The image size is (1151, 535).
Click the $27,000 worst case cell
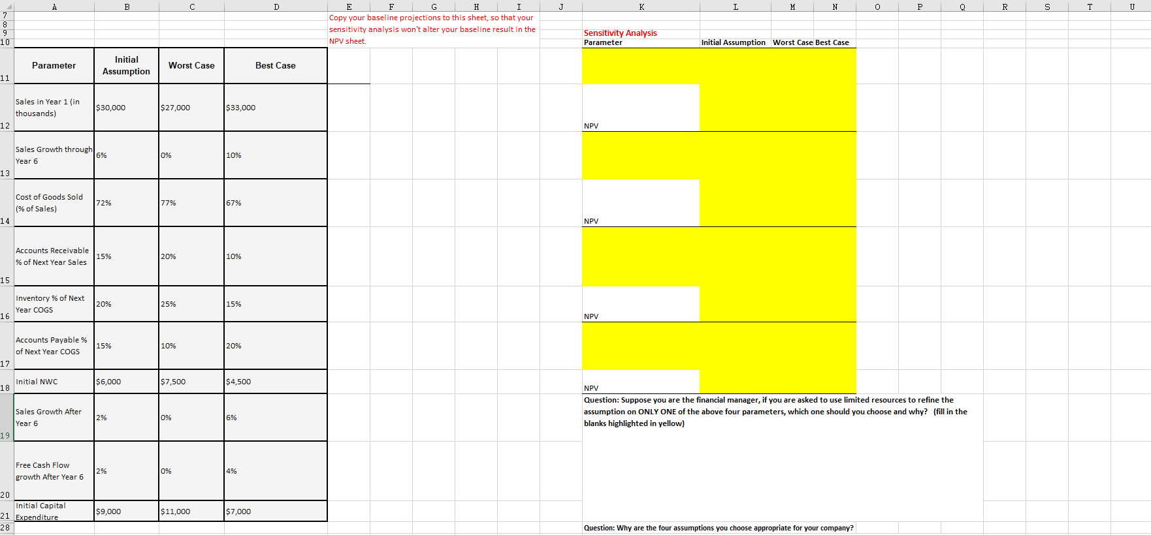click(191, 108)
